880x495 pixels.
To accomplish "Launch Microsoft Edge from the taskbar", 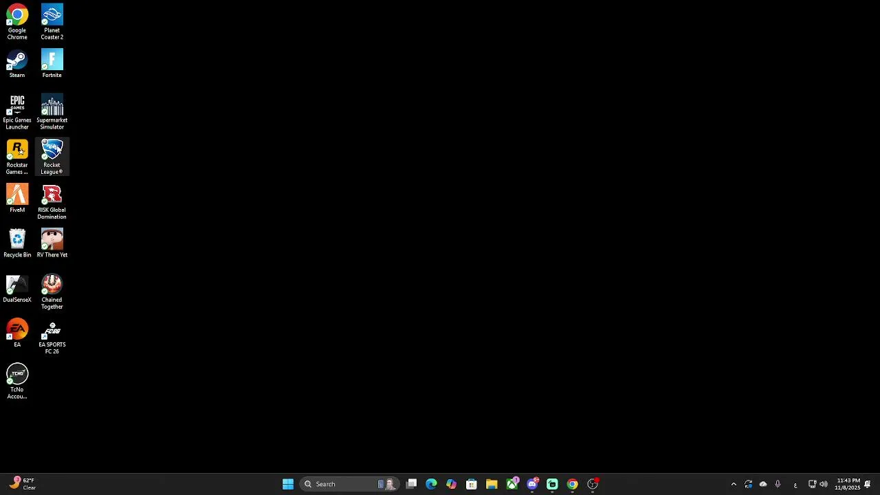I will pos(431,484).
